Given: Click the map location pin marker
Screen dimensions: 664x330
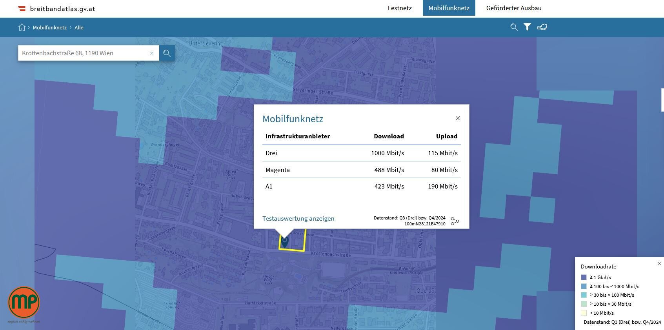Looking at the screenshot, I should pos(285,241).
